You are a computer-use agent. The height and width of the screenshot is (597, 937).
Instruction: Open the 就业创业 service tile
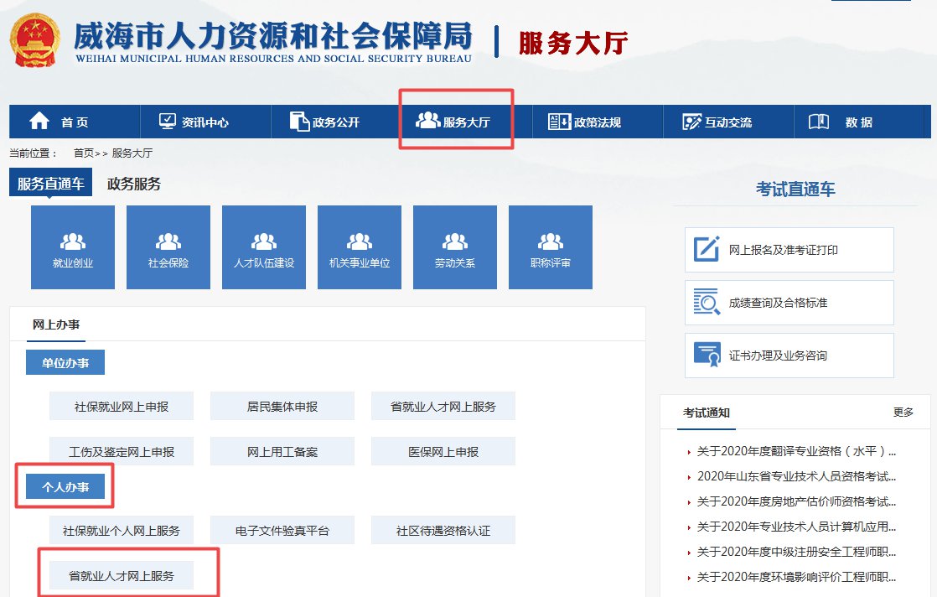point(73,247)
